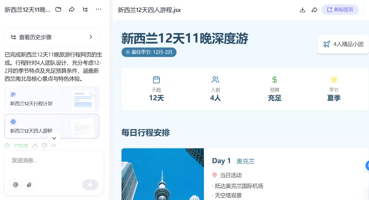Open the folder icon in chat header

pos(58,10)
